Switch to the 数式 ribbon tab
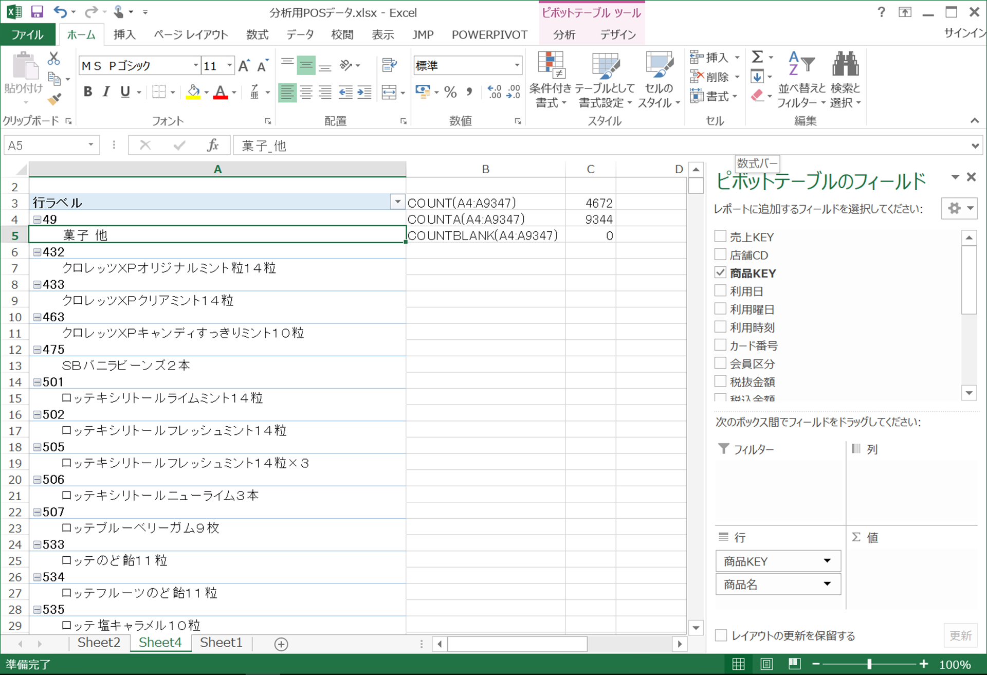The image size is (987, 675). click(257, 34)
